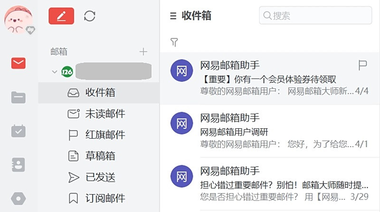Open the contacts address book icon
This screenshot has height=212, width=380.
click(x=19, y=165)
